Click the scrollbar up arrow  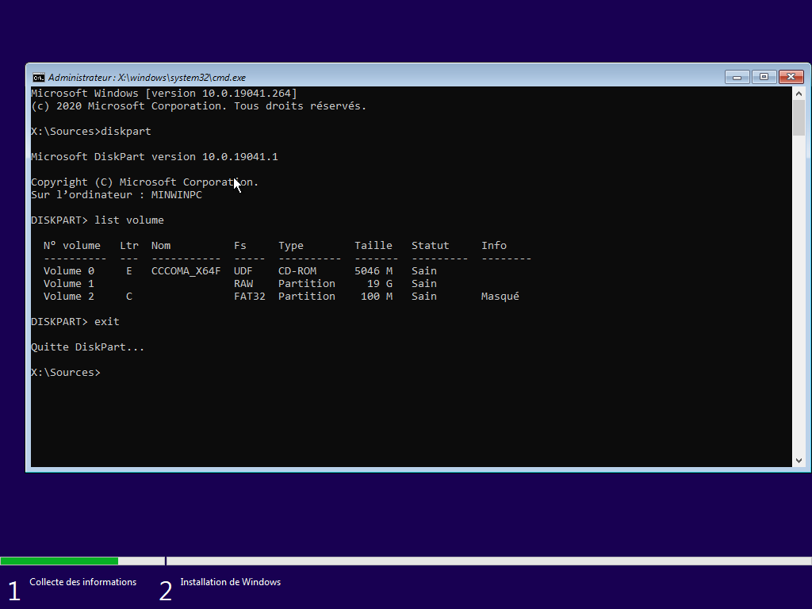coord(799,94)
